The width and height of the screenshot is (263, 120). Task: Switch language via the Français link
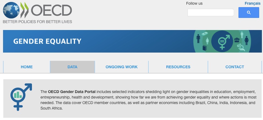click(252, 3)
